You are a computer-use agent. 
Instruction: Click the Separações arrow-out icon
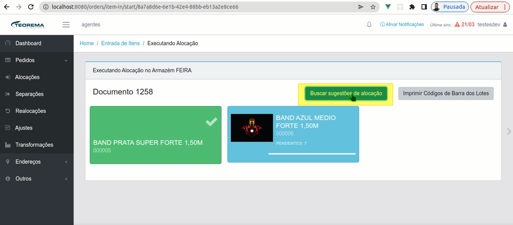point(8,94)
